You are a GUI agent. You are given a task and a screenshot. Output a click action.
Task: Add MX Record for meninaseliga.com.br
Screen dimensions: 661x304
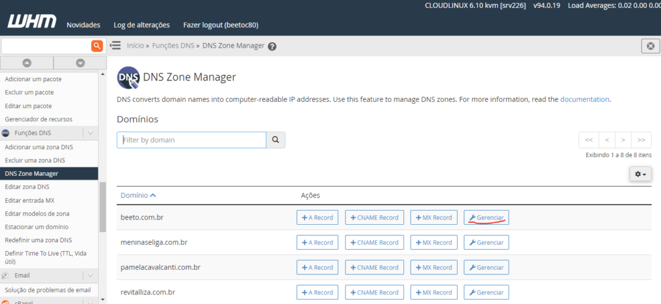point(434,243)
